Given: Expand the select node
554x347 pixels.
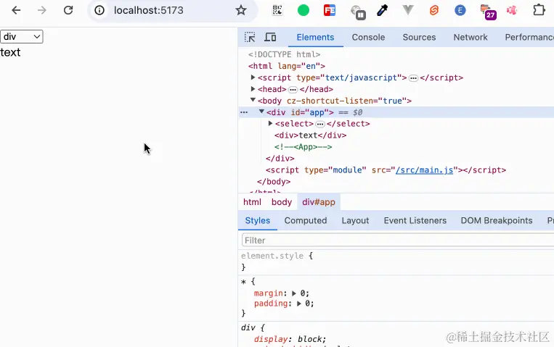Looking at the screenshot, I should pyautogui.click(x=270, y=123).
